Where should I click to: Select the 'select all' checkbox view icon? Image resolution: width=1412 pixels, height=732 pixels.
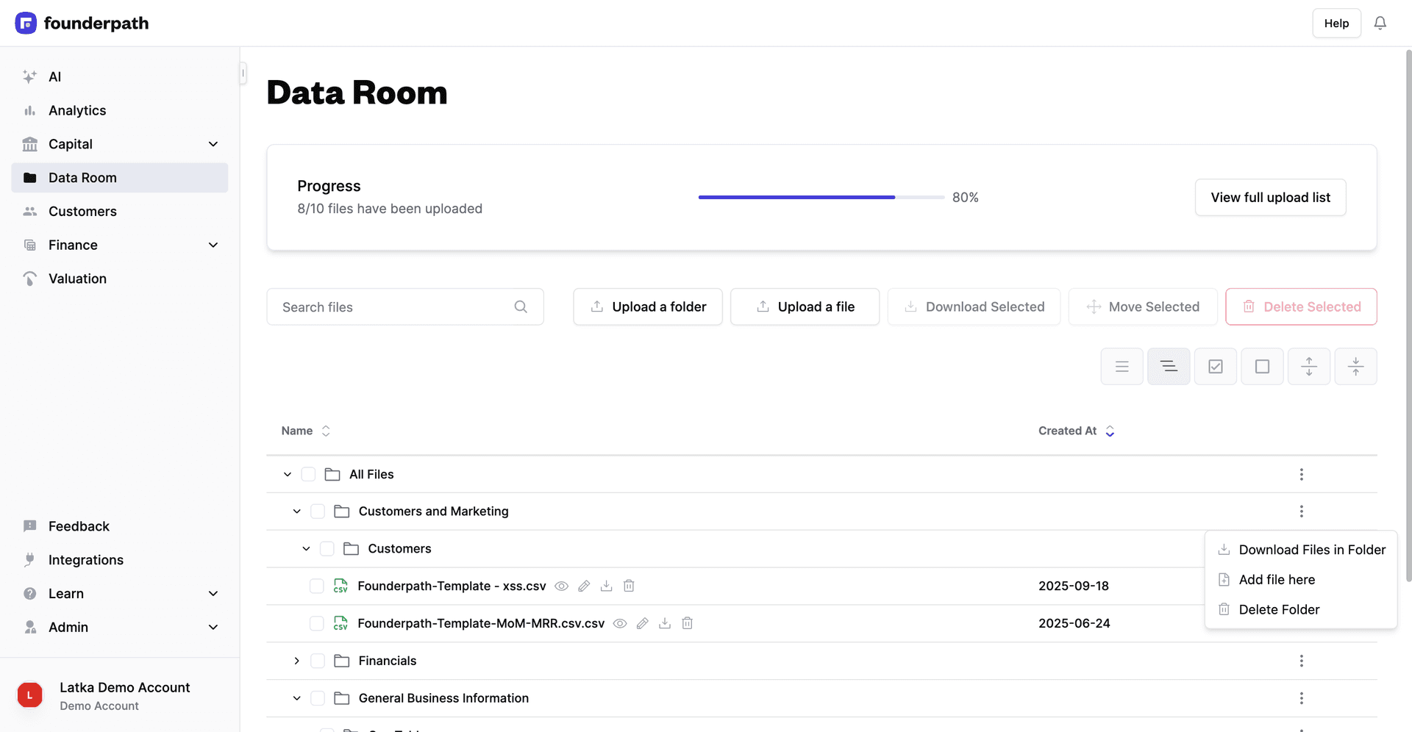1215,365
